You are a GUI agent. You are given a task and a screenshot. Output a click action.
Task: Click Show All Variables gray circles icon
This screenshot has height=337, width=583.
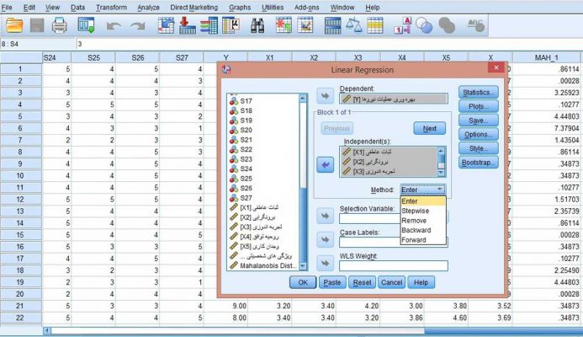pyautogui.click(x=447, y=25)
